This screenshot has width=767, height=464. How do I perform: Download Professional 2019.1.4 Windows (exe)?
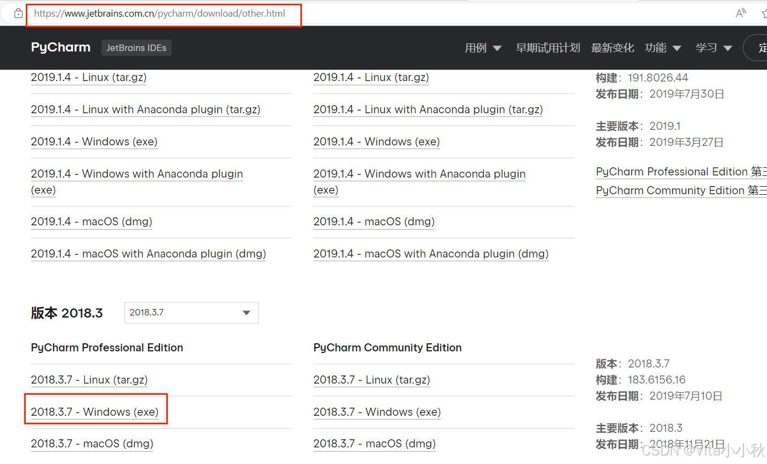tap(94, 142)
